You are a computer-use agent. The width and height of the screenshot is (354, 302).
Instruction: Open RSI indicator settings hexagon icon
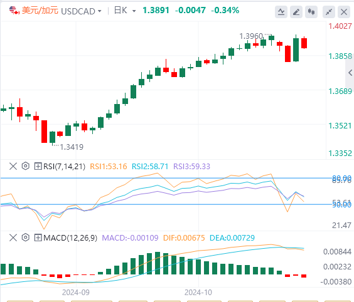pyautogui.click(x=26, y=166)
